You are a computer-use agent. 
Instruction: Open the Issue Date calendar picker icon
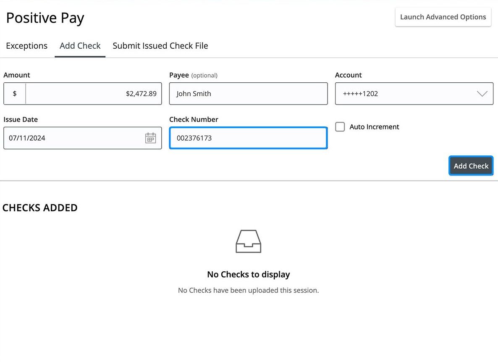click(x=151, y=138)
